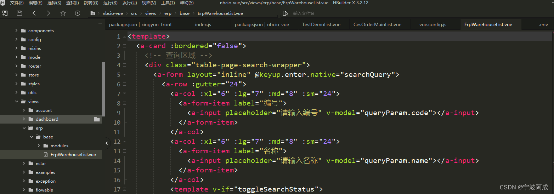Click folder icon beside dashboard row
This screenshot has height=194, width=554.
click(97, 119)
